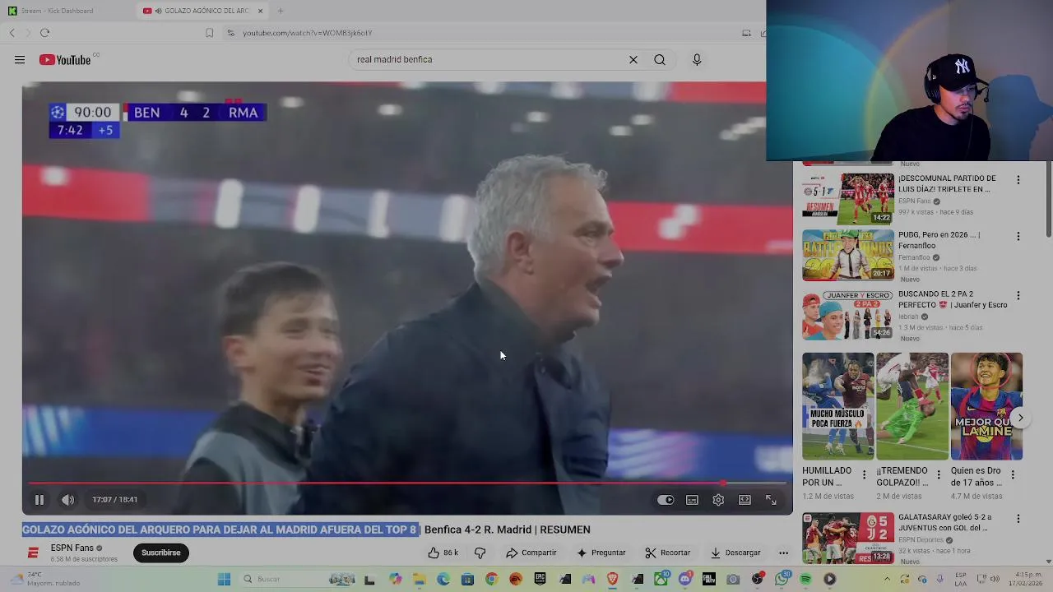
Task: Open the YouTube hamburger guide menu
Action: 19,59
